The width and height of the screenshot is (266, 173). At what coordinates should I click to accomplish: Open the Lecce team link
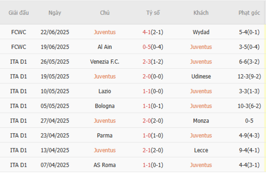point(201,150)
